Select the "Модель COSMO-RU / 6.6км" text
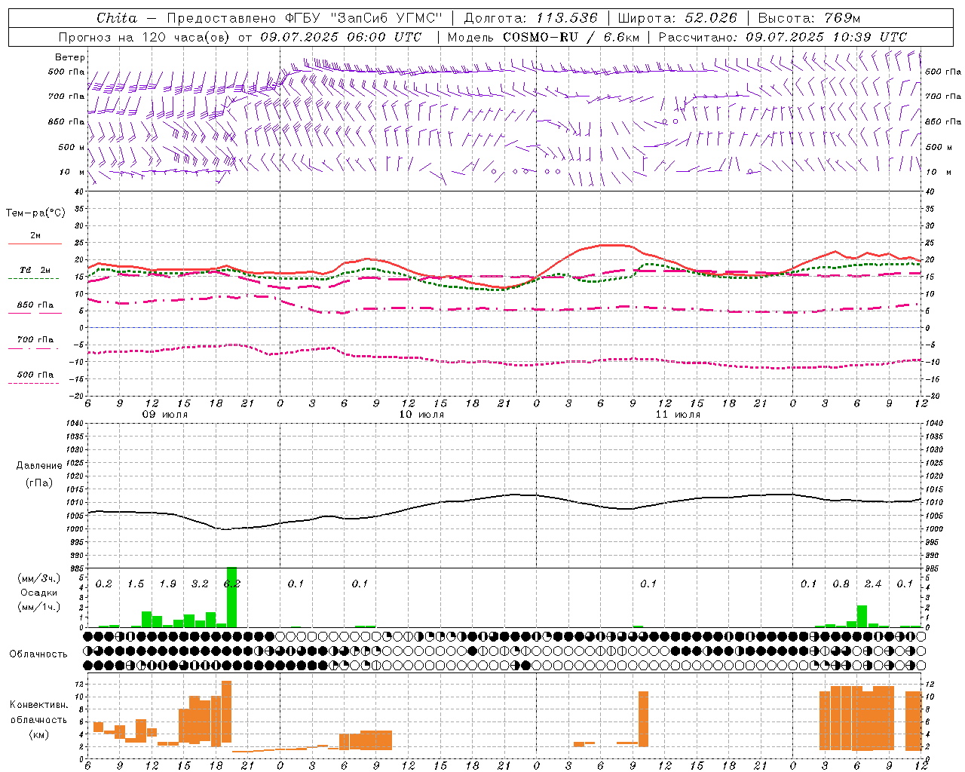The image size is (965, 772). (544, 37)
